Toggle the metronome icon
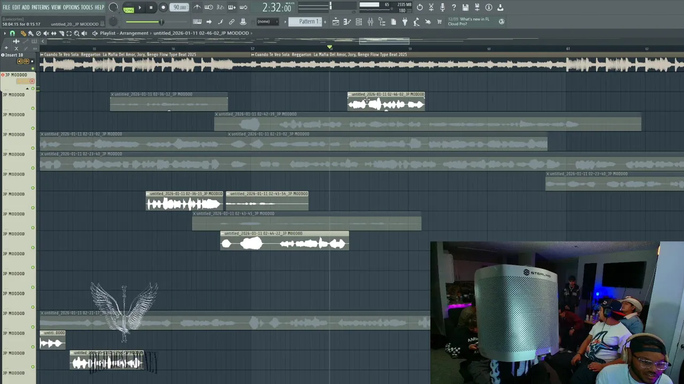 (x=197, y=7)
